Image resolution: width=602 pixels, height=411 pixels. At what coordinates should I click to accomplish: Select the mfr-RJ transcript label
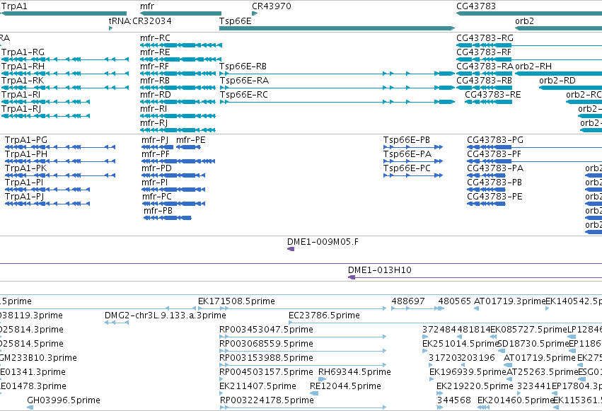click(x=154, y=123)
